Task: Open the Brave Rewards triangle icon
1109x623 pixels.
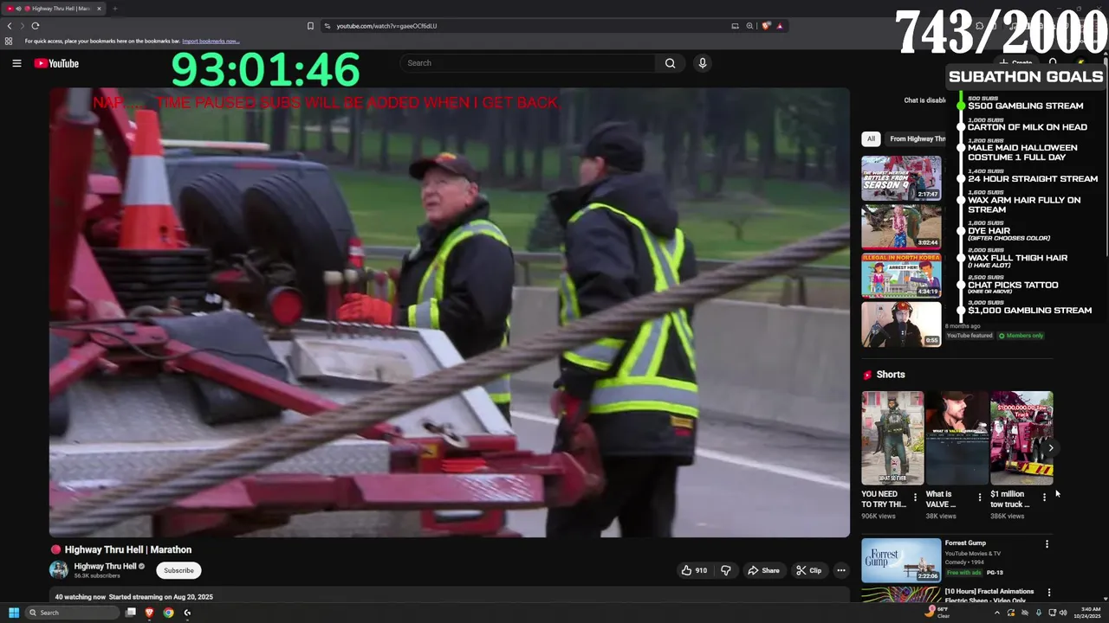Action: tap(780, 26)
